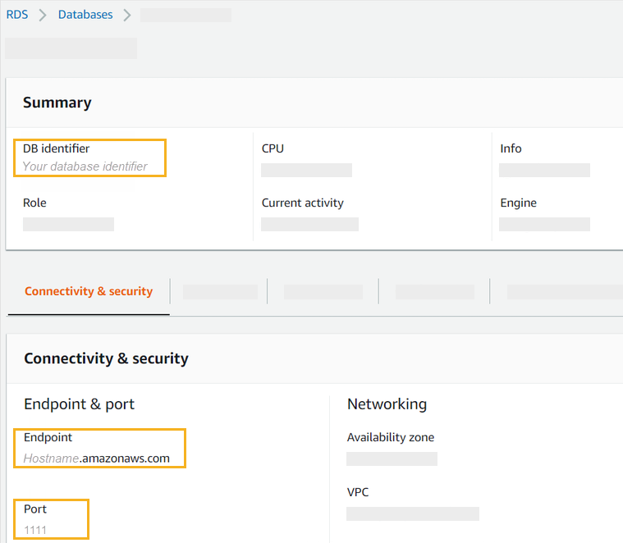Select the Connectivity & security tab
Image resolution: width=623 pixels, height=543 pixels.
(x=89, y=291)
